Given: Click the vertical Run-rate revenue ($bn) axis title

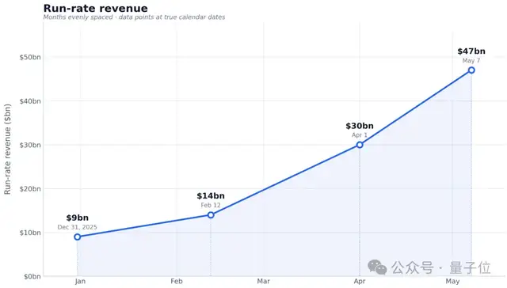Looking at the screenshot, I should pyautogui.click(x=7, y=150).
